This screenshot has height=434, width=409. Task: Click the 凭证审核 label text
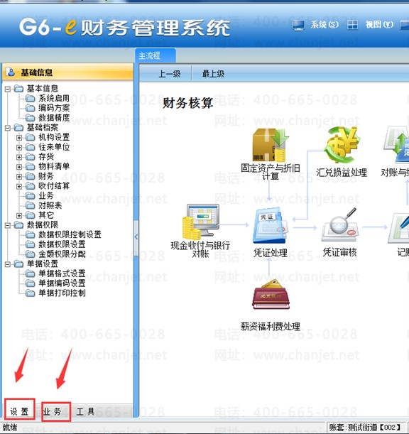coord(340,252)
